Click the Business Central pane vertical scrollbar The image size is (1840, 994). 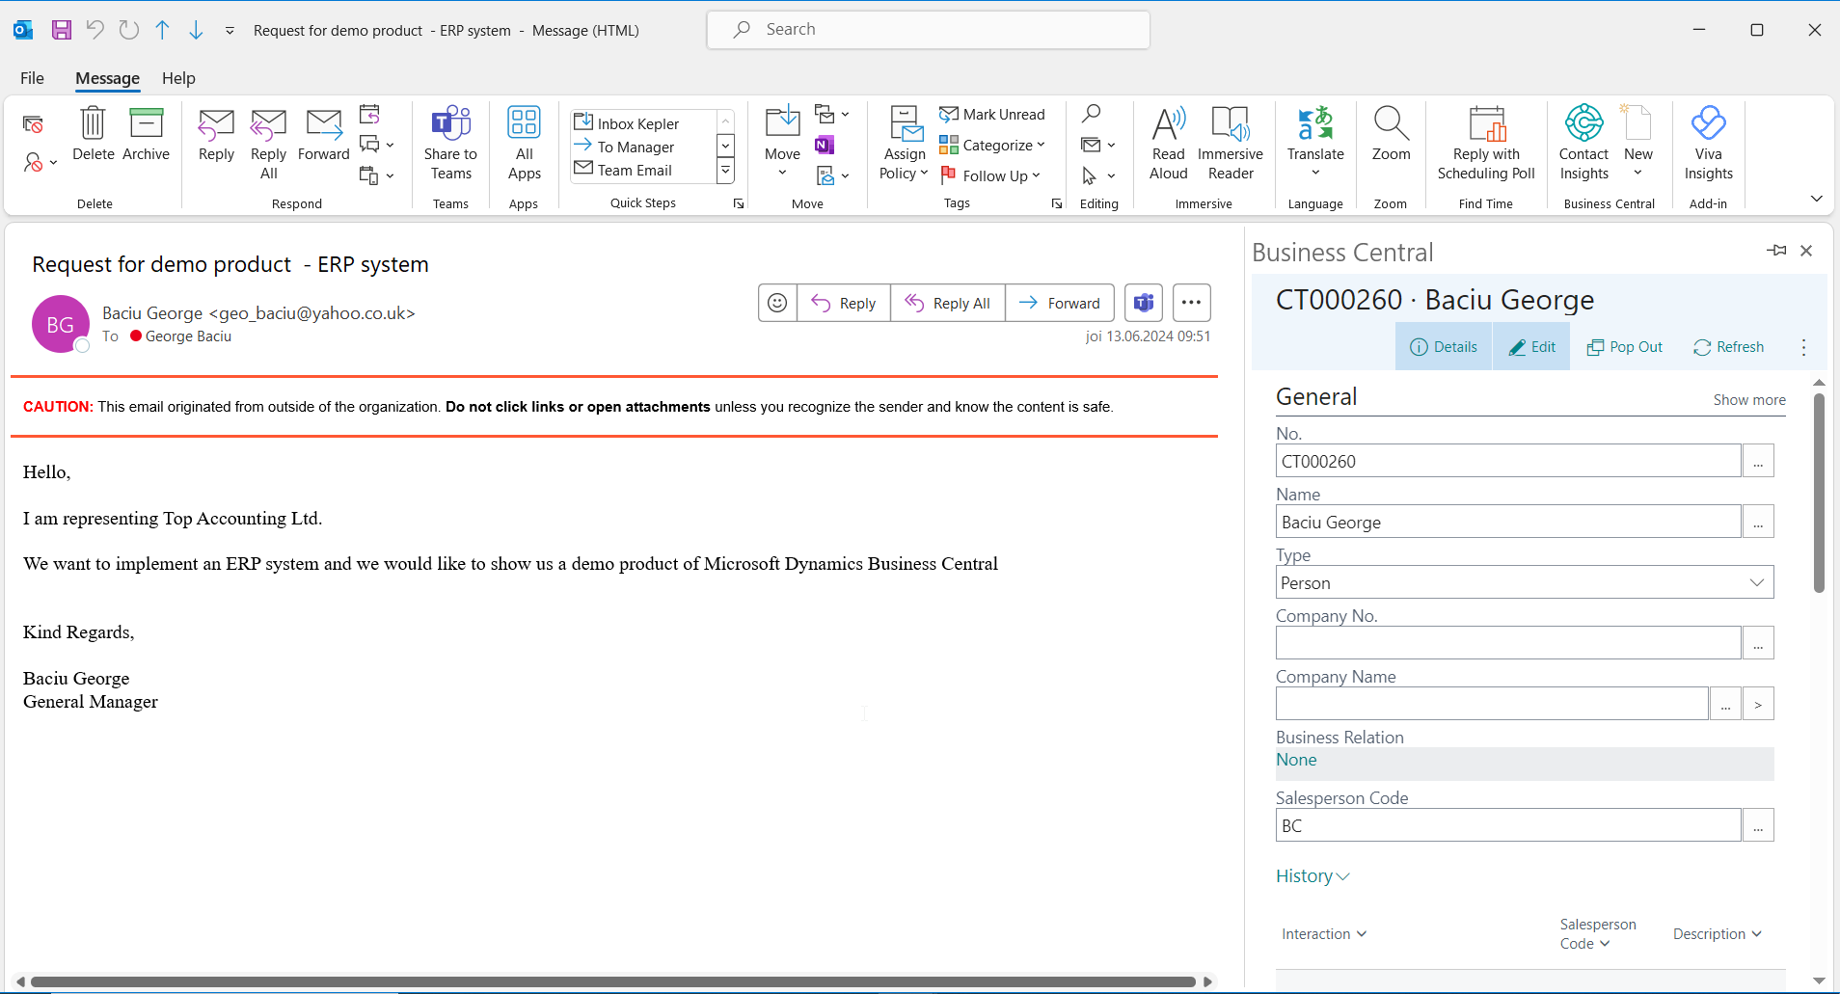pyautogui.click(x=1819, y=494)
